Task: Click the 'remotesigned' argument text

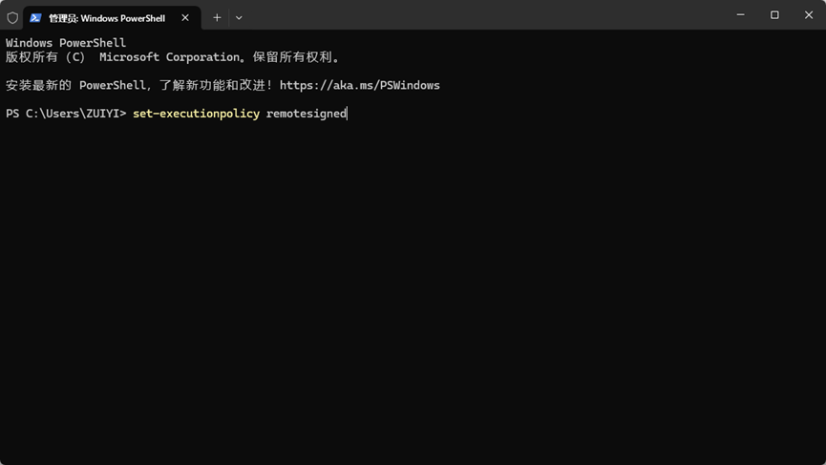Action: pyautogui.click(x=307, y=114)
